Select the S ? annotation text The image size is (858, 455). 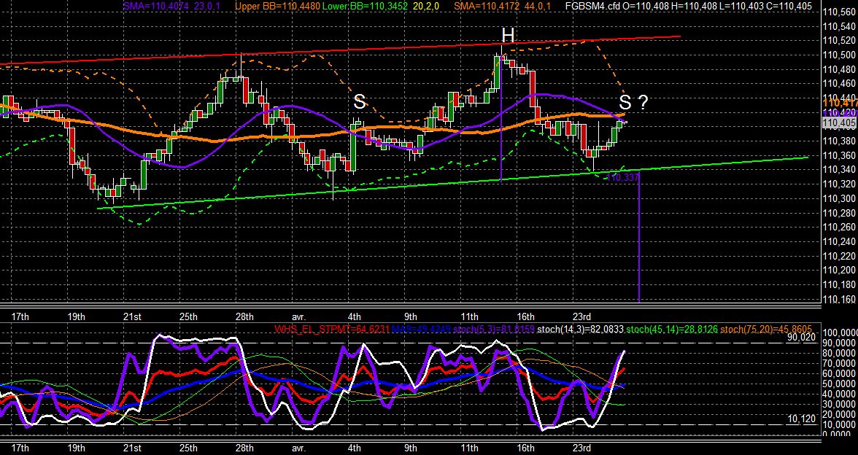pos(633,102)
